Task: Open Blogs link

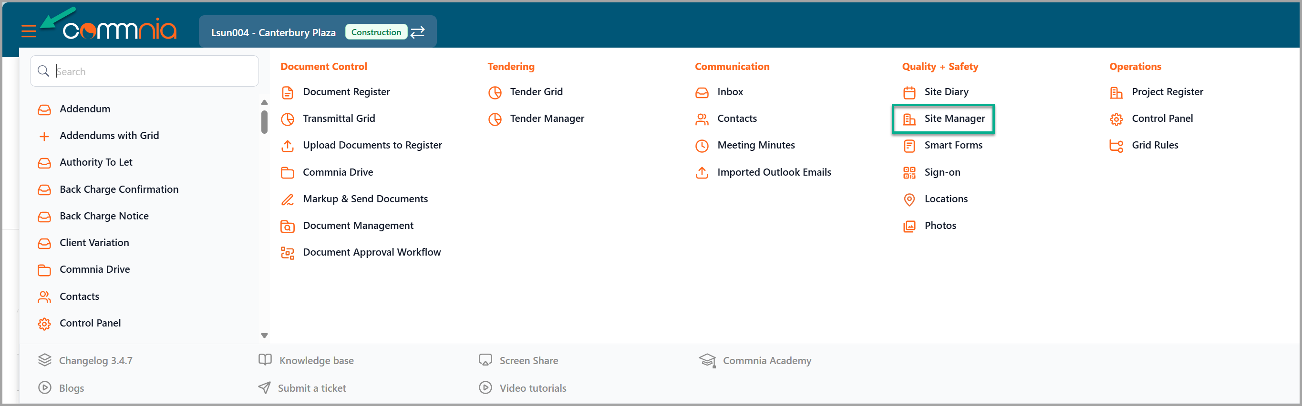Action: [x=71, y=388]
